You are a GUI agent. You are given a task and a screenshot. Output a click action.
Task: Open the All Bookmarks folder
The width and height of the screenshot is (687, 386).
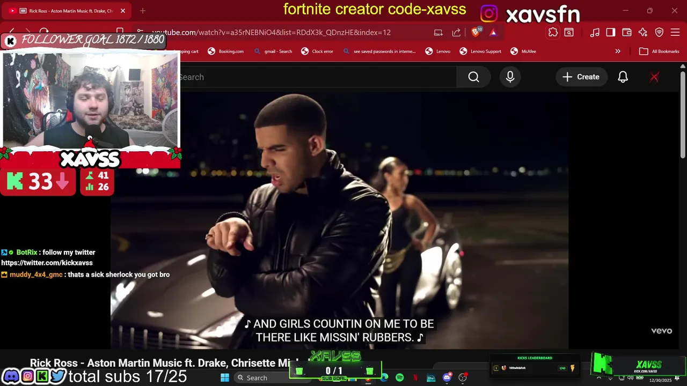click(x=660, y=51)
